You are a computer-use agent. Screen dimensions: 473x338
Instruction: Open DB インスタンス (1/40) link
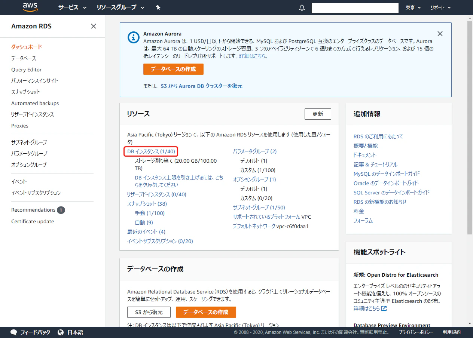pos(151,151)
